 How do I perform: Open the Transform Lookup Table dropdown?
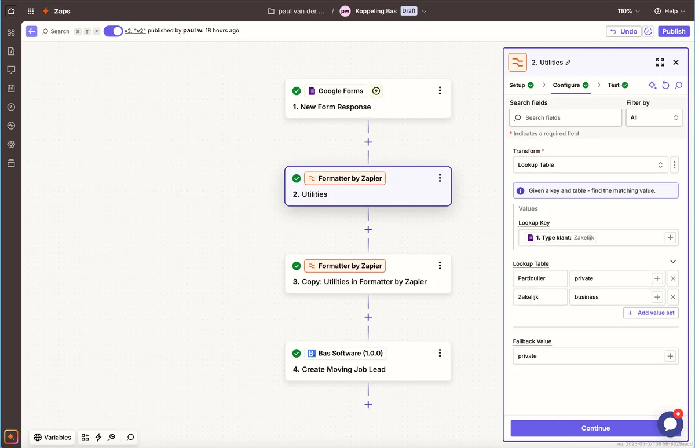pos(591,165)
